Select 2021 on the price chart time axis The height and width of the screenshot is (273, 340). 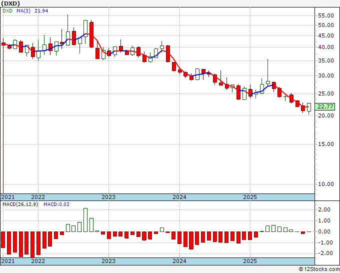(8, 197)
